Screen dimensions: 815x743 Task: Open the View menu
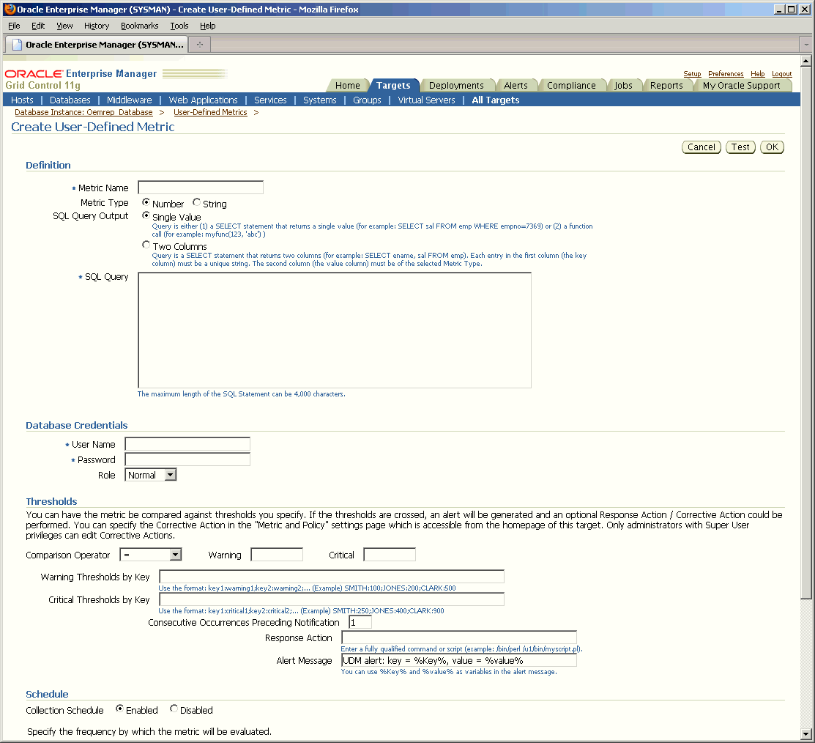(x=64, y=26)
